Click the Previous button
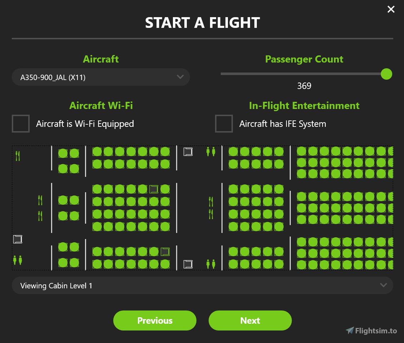Image resolution: width=404 pixels, height=343 pixels. point(155,320)
